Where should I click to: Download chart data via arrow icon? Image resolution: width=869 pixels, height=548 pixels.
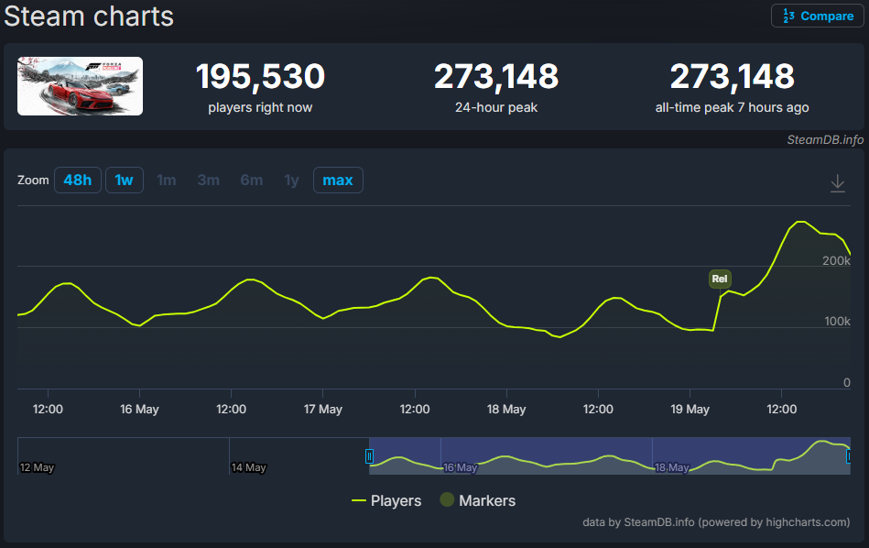click(x=838, y=183)
